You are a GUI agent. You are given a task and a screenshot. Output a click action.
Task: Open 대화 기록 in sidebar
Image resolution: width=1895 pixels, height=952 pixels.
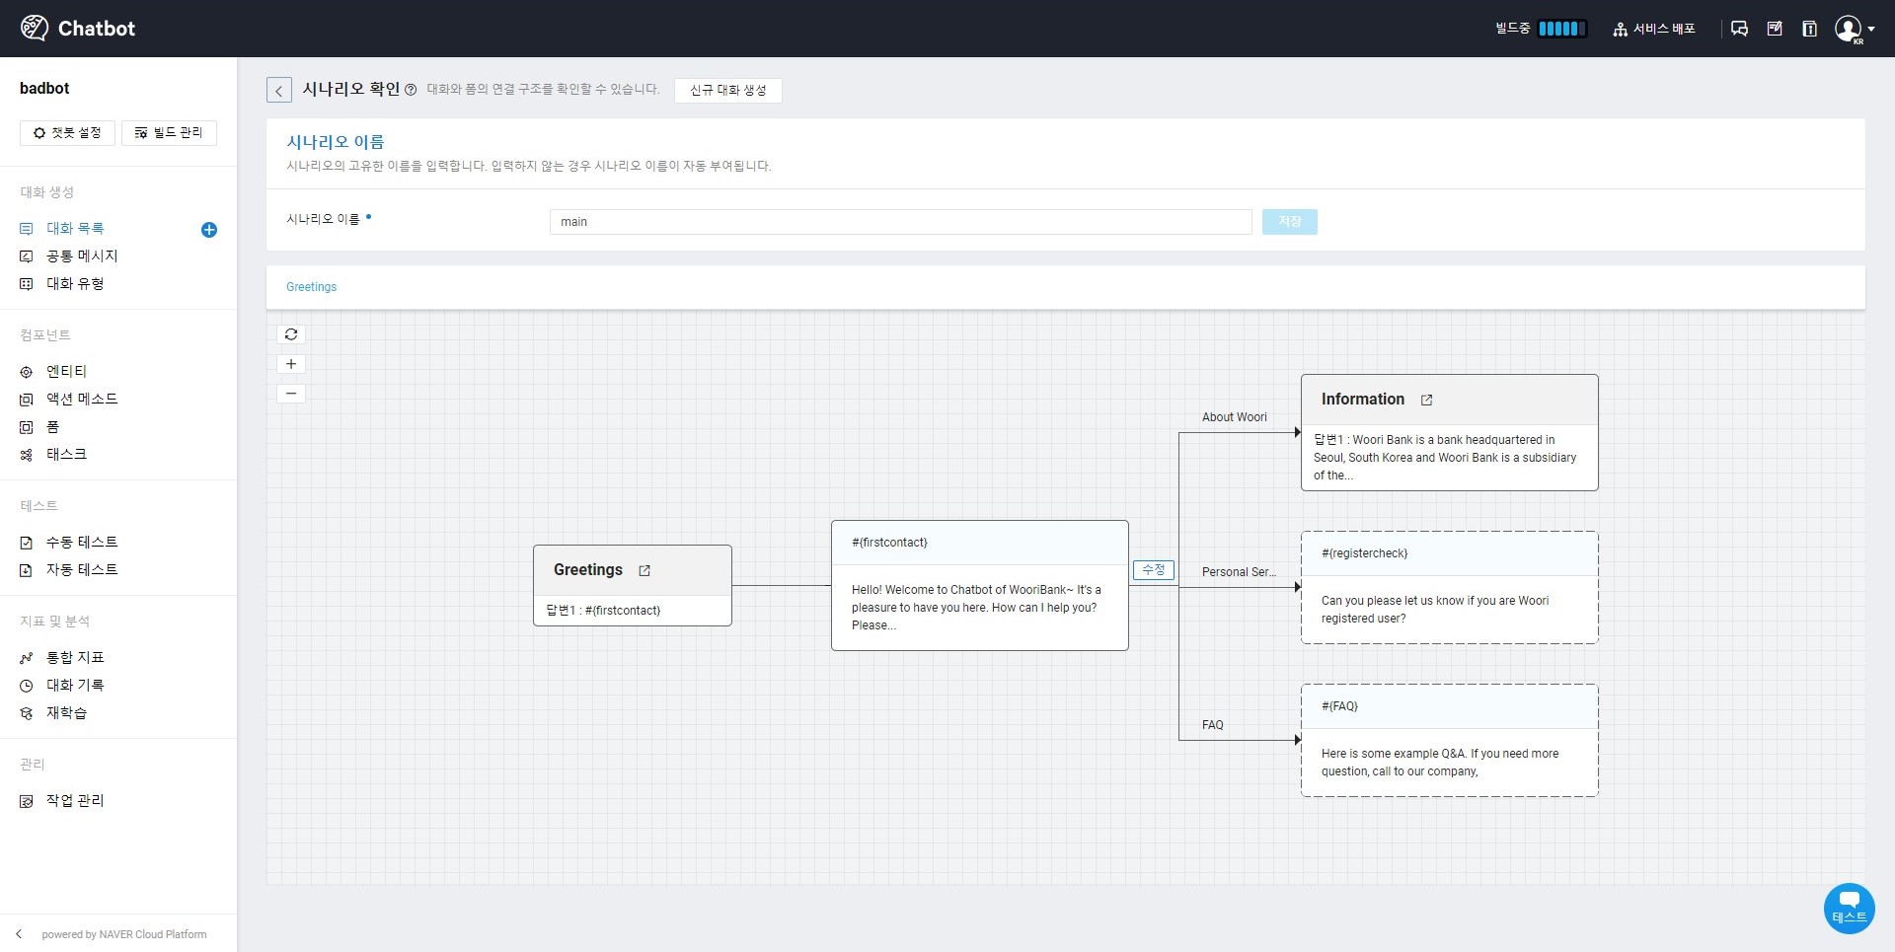tap(75, 685)
